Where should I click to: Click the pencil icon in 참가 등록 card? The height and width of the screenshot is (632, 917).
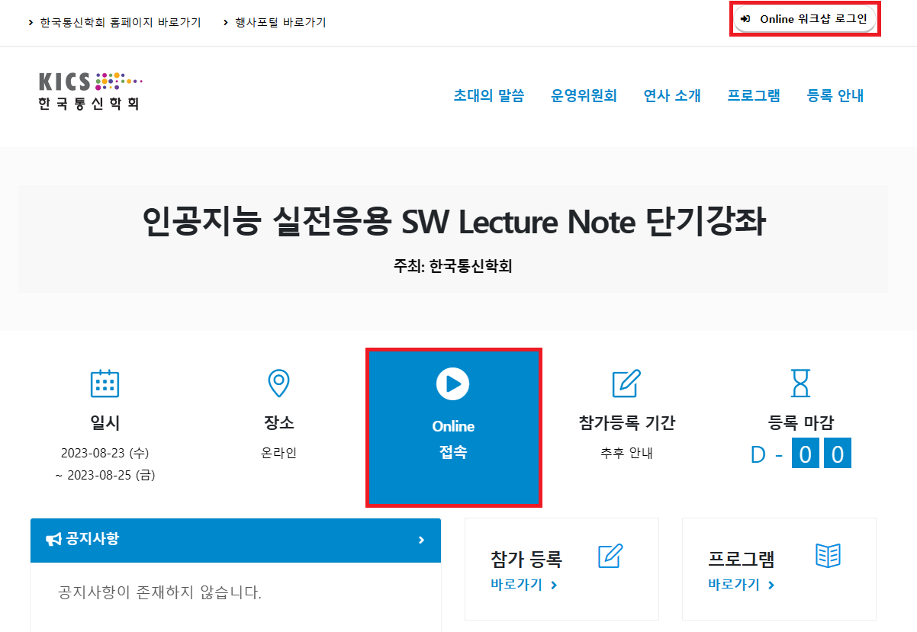coord(610,557)
